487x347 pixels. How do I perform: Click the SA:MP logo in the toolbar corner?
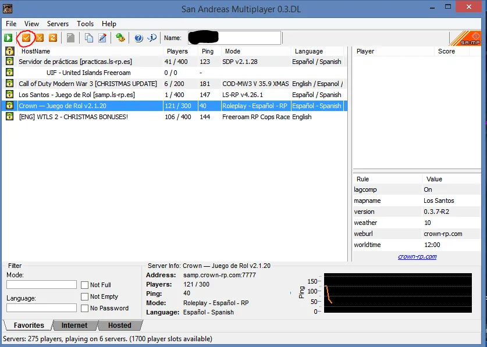click(465, 38)
